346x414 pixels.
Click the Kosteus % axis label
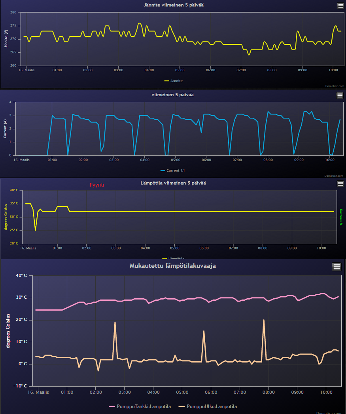tap(341, 217)
